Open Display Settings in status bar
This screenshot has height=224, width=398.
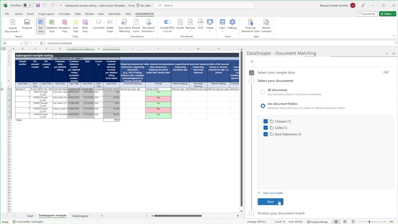tap(317, 222)
